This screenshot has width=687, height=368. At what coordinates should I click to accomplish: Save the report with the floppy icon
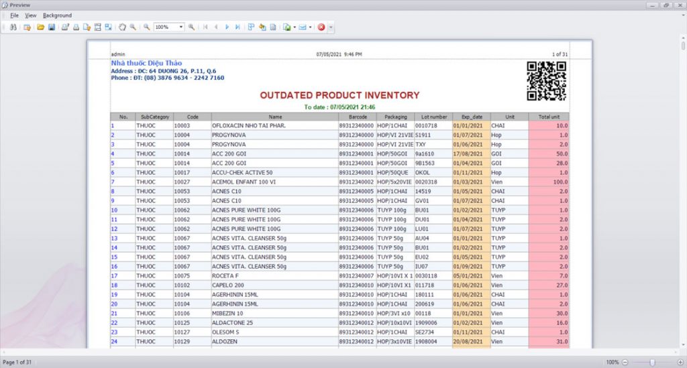coord(52,27)
